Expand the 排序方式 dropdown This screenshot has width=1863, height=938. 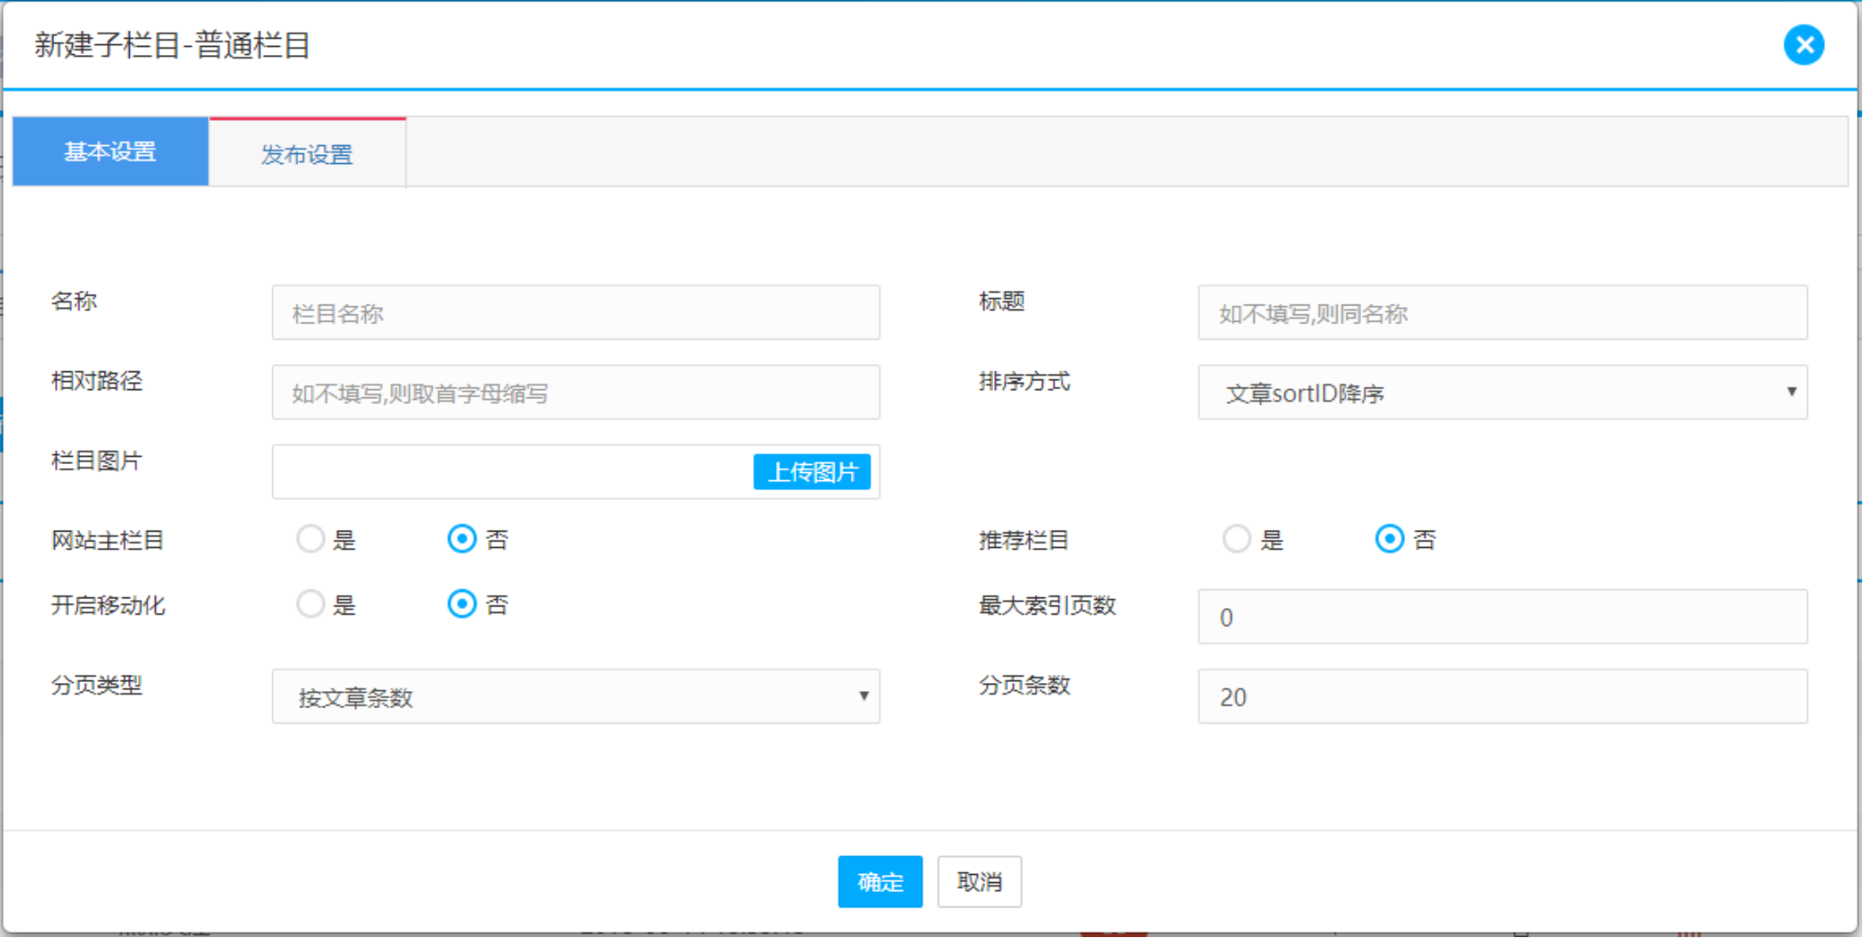1502,392
